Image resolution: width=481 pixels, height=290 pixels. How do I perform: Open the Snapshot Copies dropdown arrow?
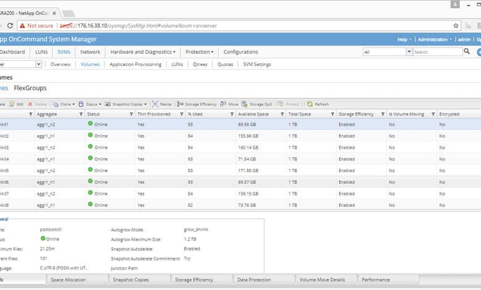(146, 104)
